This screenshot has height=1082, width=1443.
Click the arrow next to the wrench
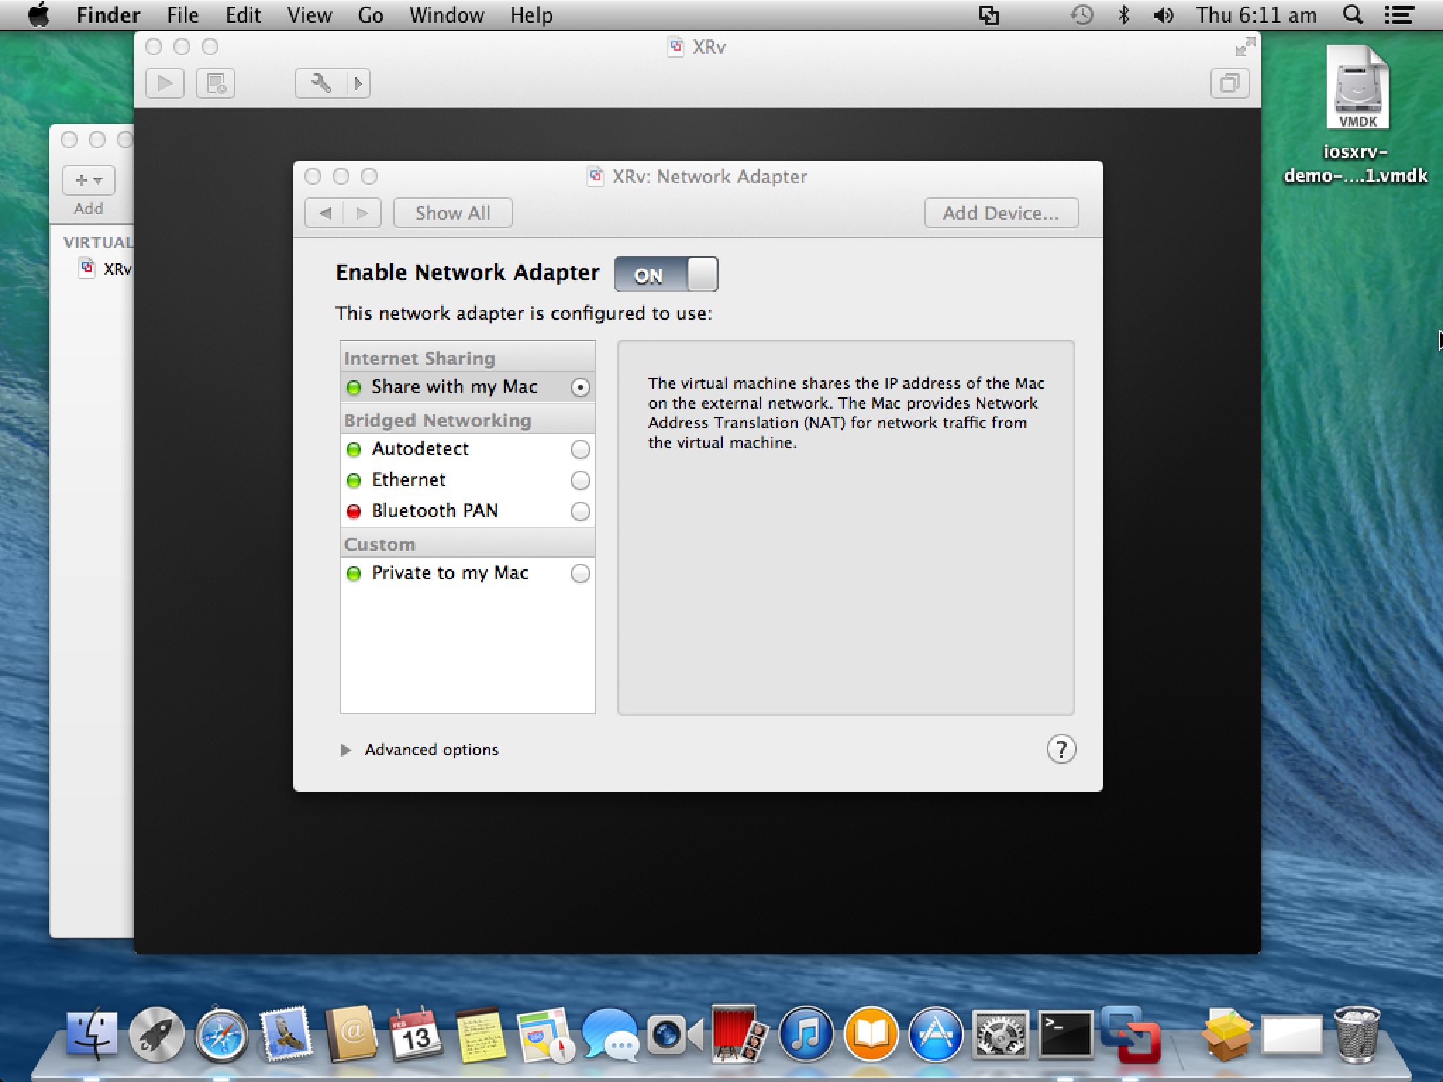pos(359,83)
